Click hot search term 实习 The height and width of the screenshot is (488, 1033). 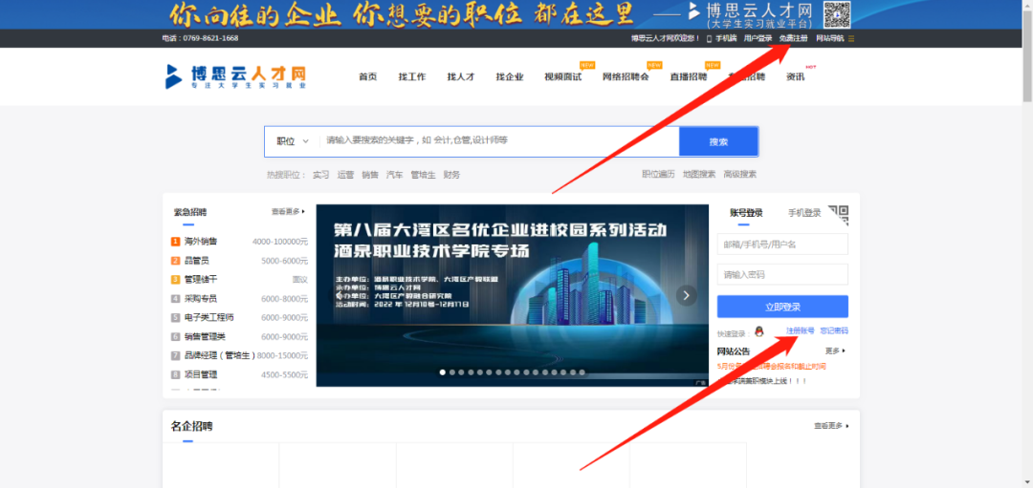tap(320, 175)
